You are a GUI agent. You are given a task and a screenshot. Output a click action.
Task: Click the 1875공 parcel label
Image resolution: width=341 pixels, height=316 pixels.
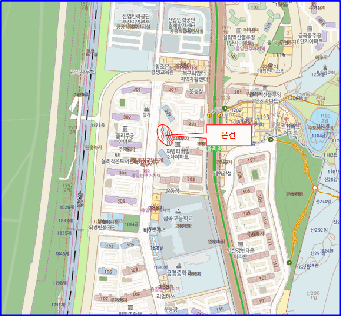[98, 125]
